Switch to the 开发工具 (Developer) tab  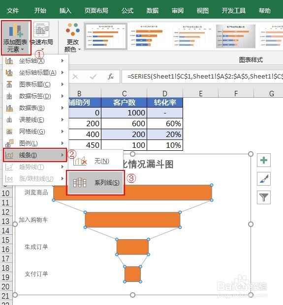(x=233, y=10)
